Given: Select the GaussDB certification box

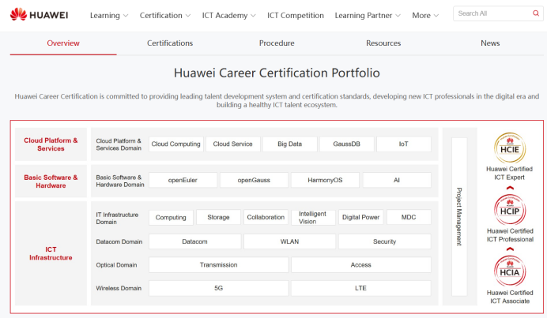Looking at the screenshot, I should click(x=347, y=144).
